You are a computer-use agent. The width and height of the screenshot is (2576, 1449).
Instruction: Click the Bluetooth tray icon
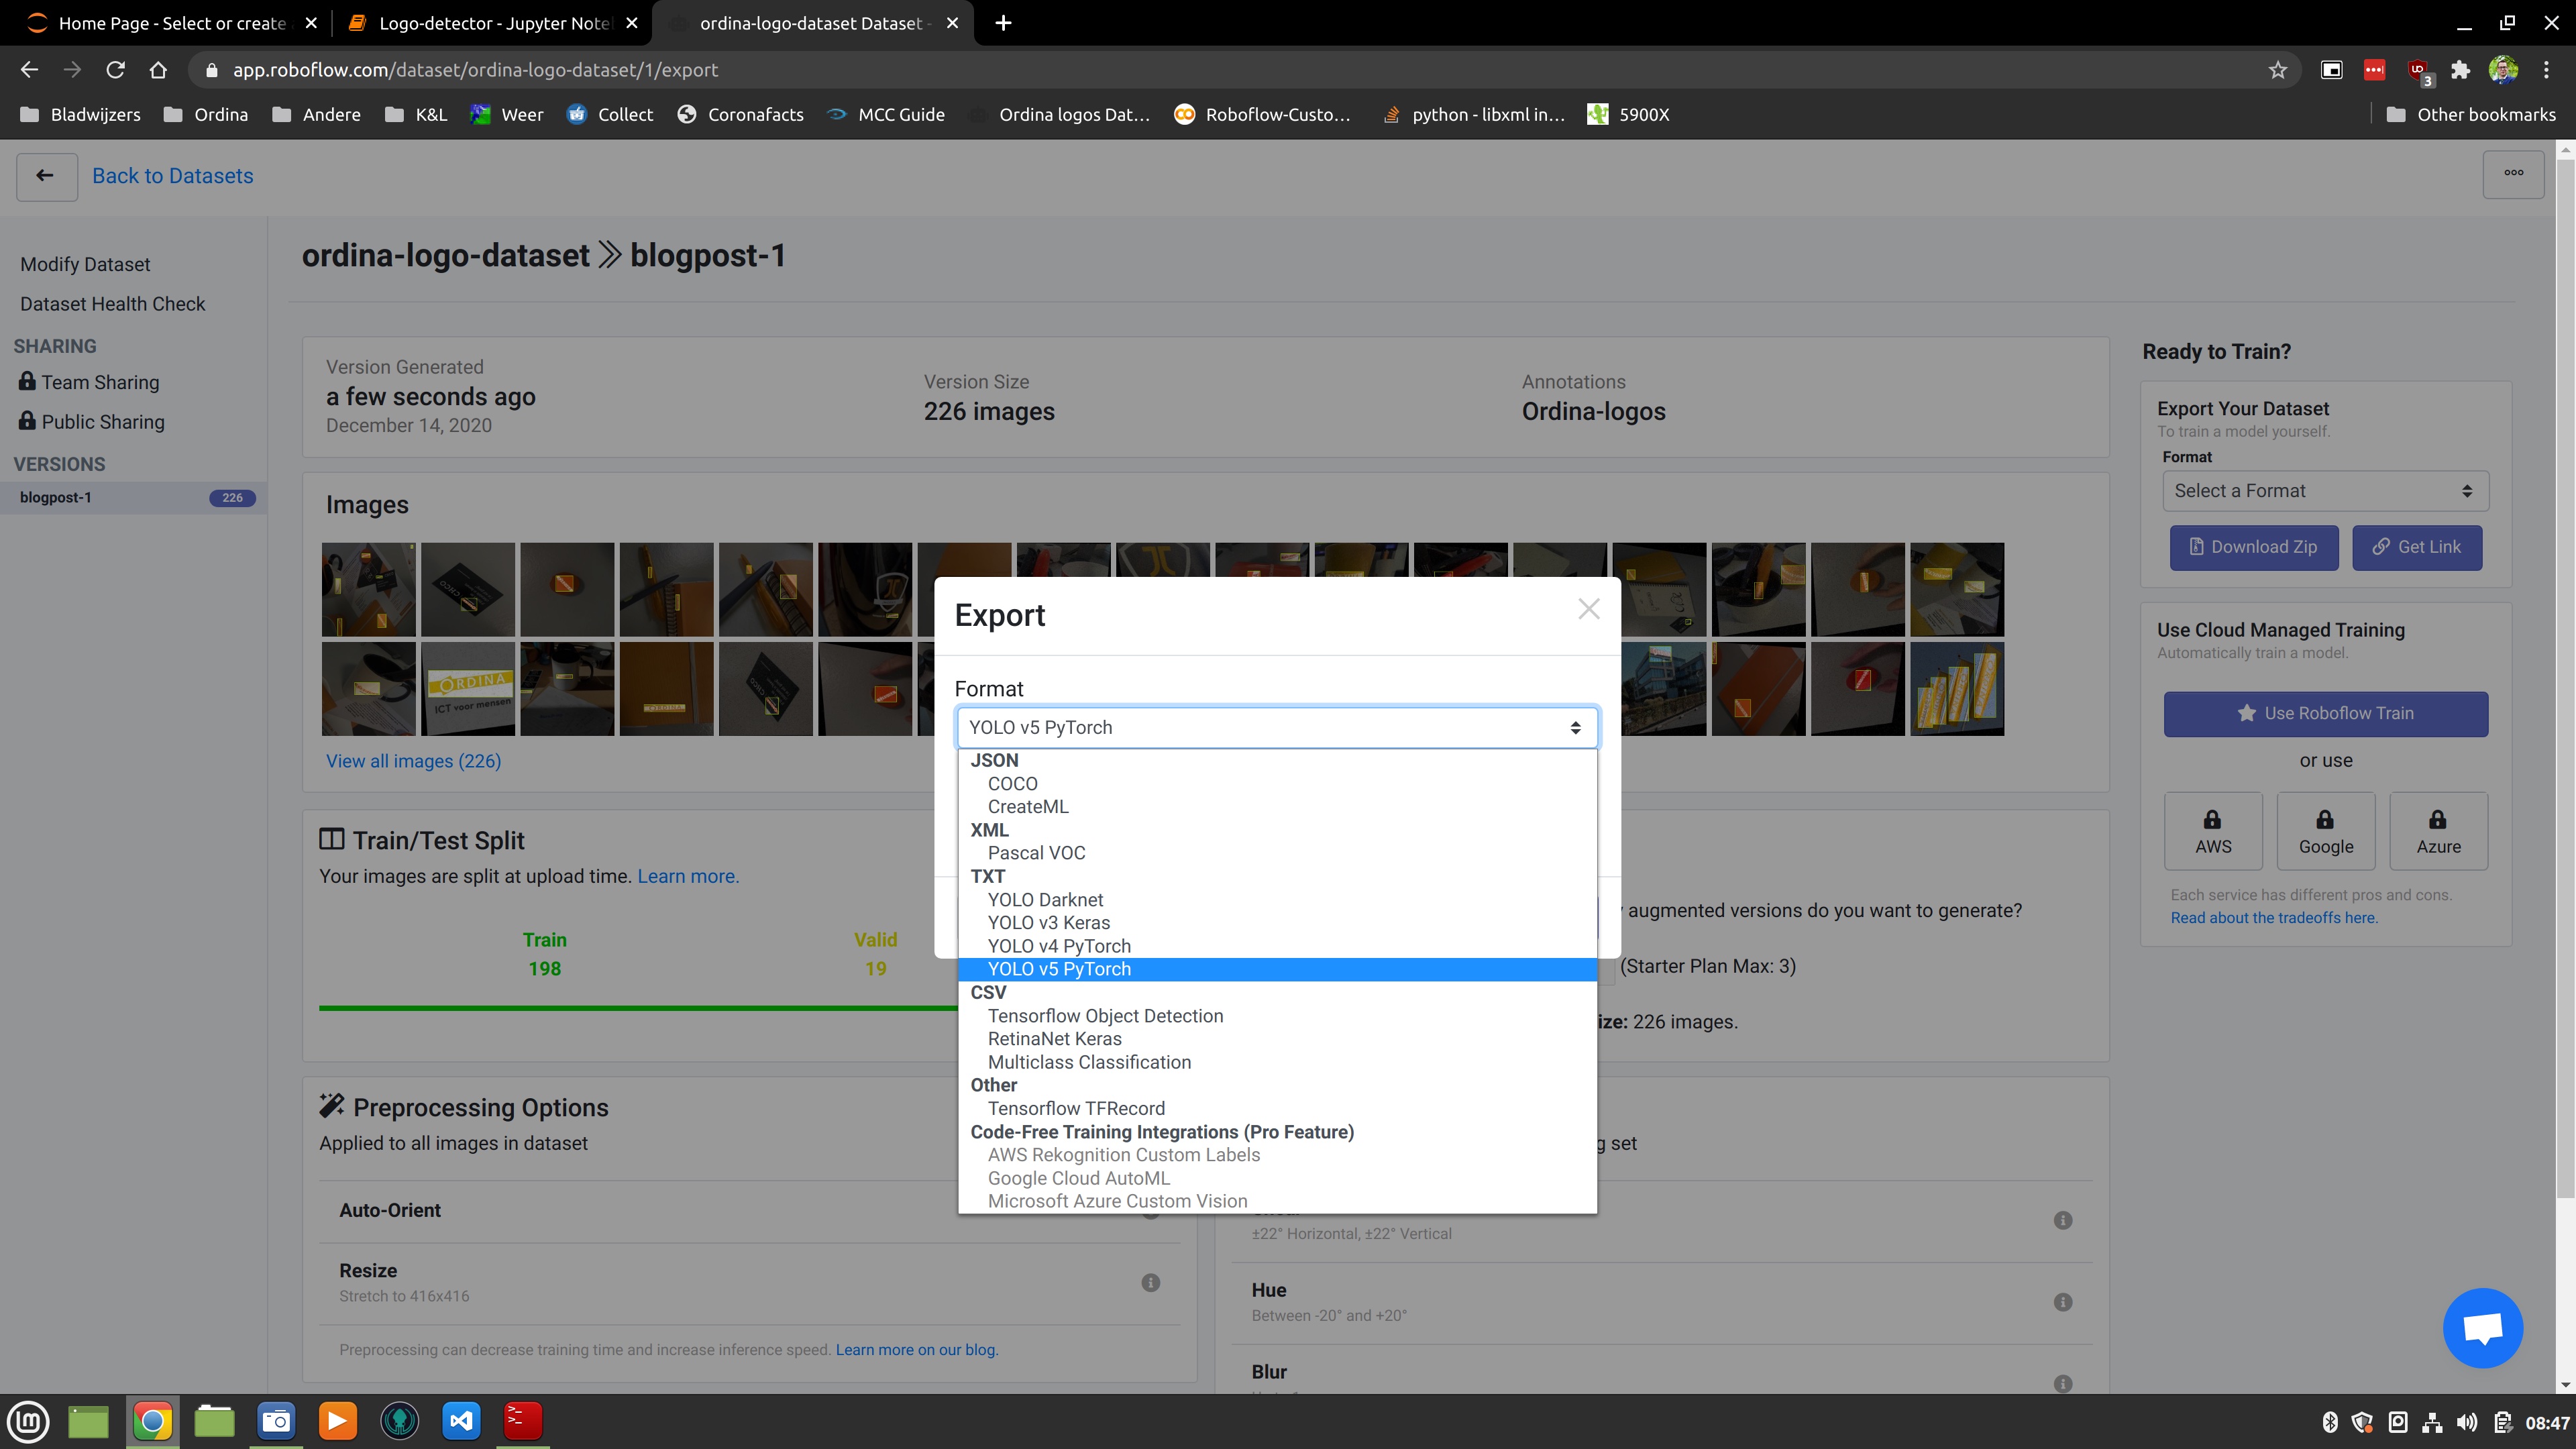(2330, 1422)
